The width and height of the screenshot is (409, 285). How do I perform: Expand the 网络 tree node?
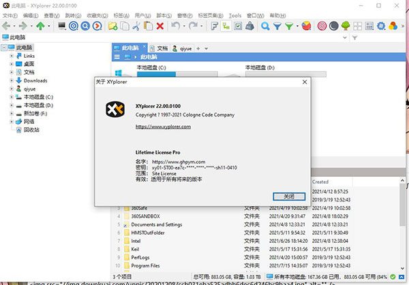12,122
